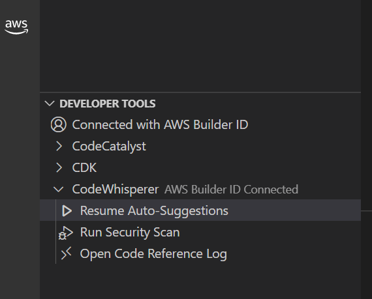Click the play icon for Resume Auto-Suggestions
Image resolution: width=372 pixels, height=299 pixels.
tap(67, 210)
